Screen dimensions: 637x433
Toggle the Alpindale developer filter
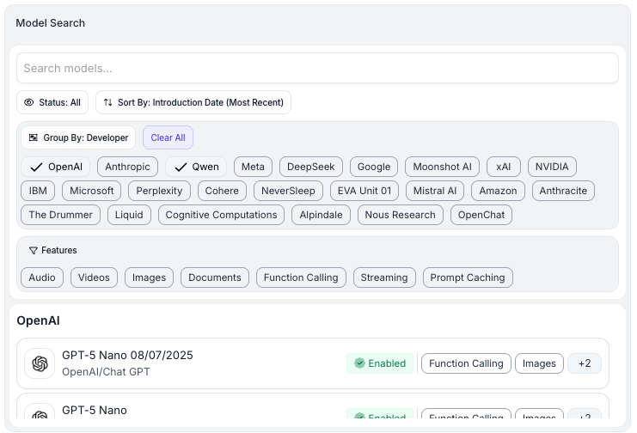[x=321, y=215]
